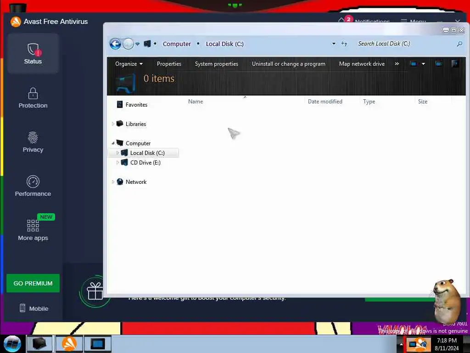Minimize the Explorer window
Viewport: 470px width, 353px height.
pyautogui.click(x=446, y=31)
